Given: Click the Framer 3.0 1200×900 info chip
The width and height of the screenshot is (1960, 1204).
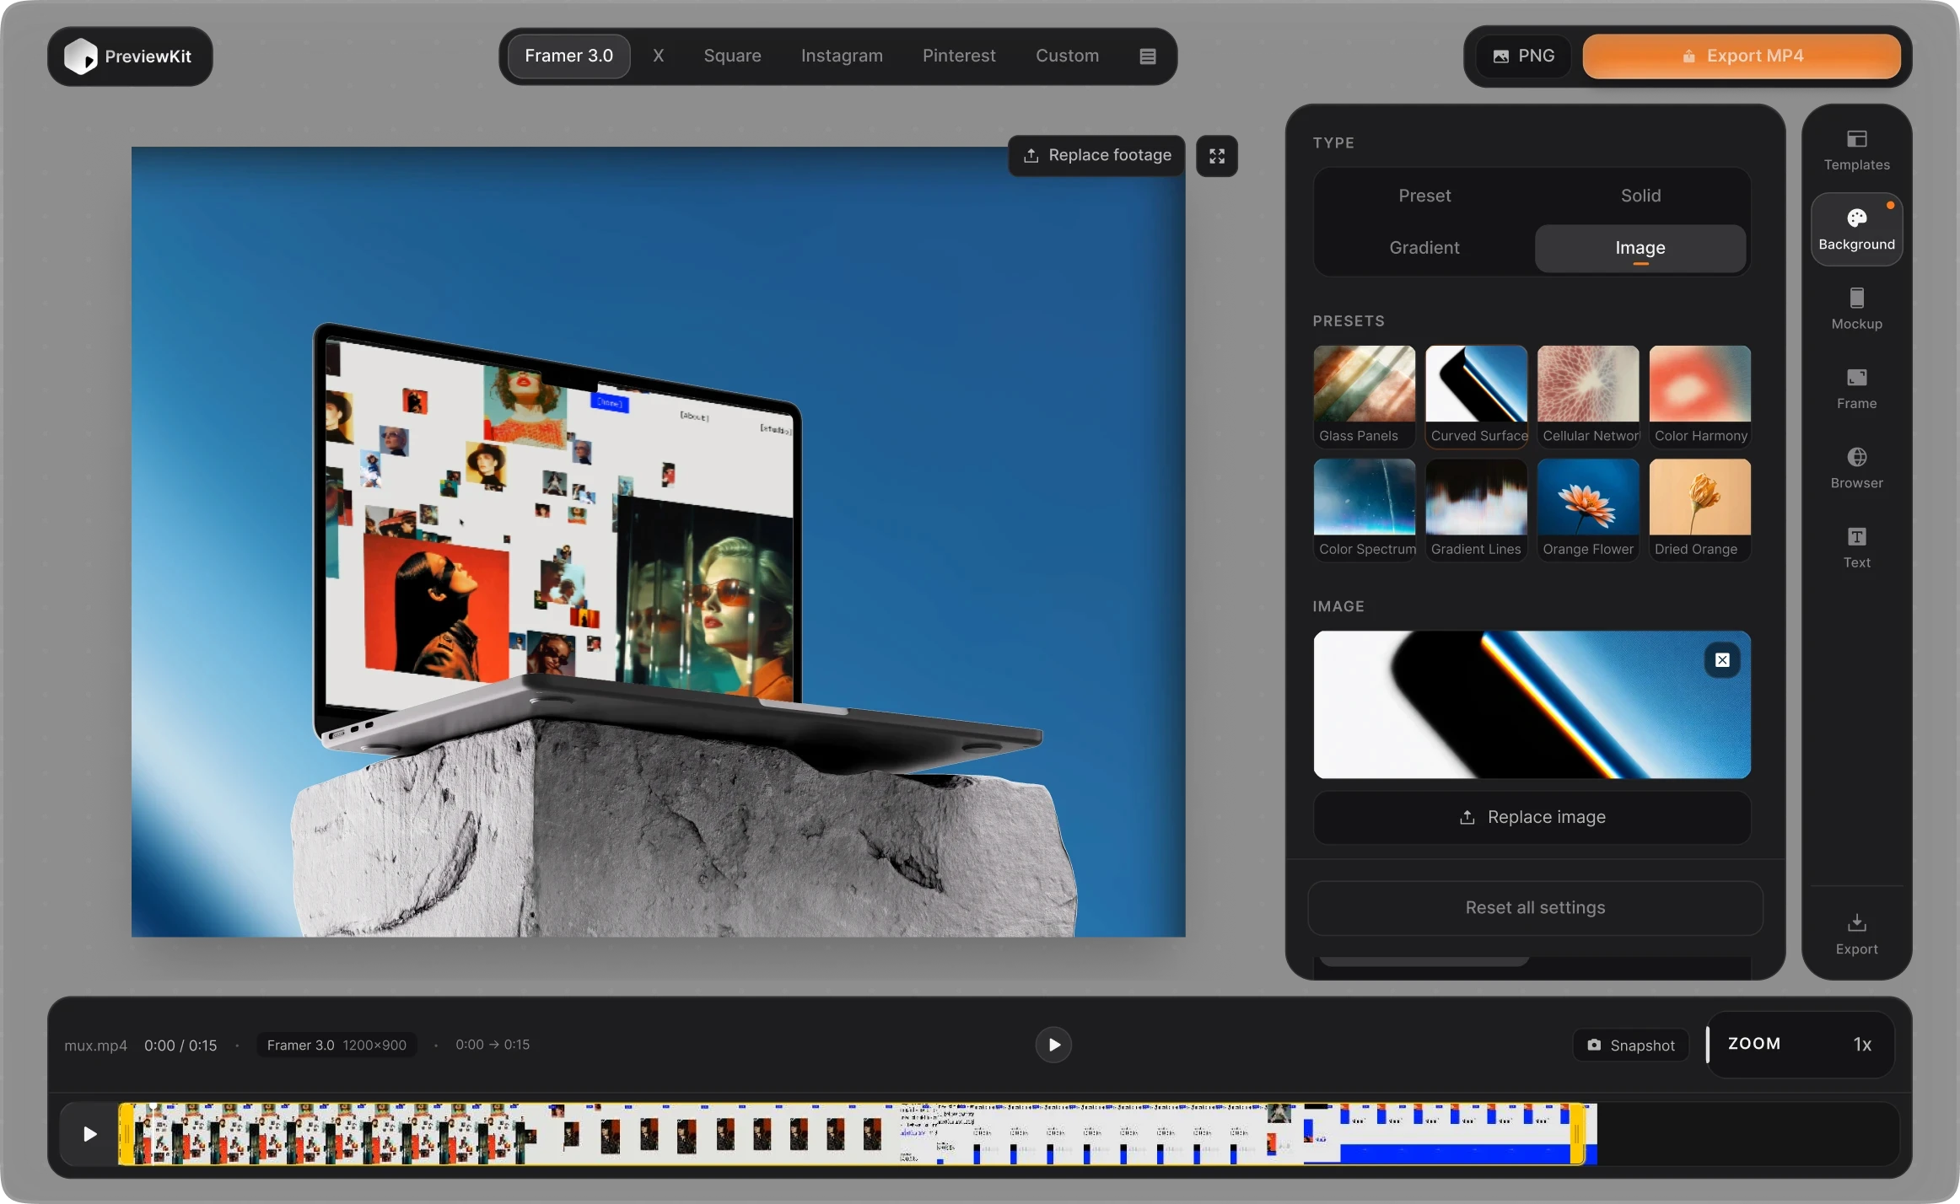Looking at the screenshot, I should (337, 1045).
